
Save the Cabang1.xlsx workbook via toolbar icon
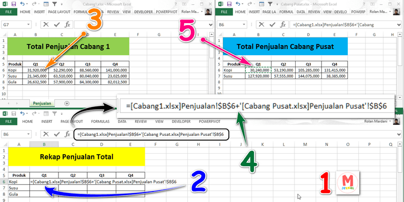tap(14, 4)
